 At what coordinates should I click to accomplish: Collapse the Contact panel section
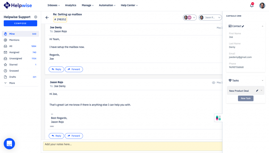click(262, 26)
